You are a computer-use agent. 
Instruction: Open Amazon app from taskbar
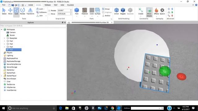click(93, 108)
